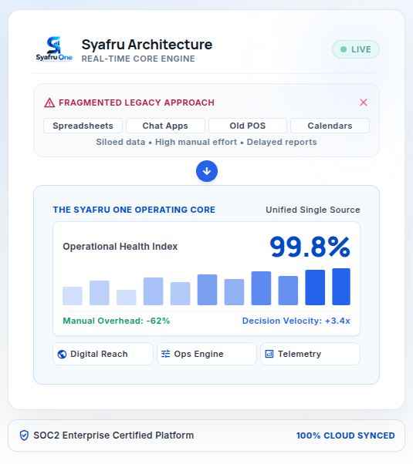The height and width of the screenshot is (464, 413).
Task: Click the sliders icon beside Ops Engine
Action: [166, 354]
